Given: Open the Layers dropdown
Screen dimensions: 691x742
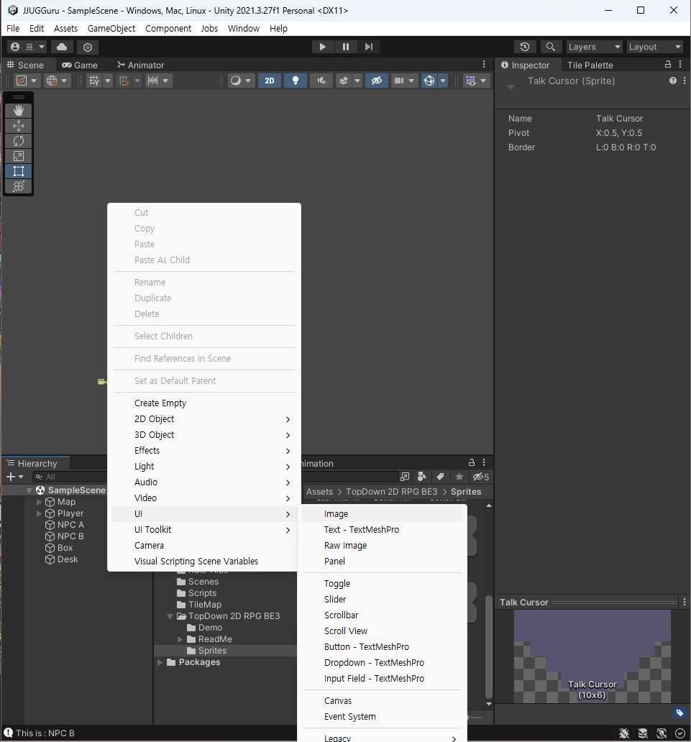Looking at the screenshot, I should [x=595, y=47].
